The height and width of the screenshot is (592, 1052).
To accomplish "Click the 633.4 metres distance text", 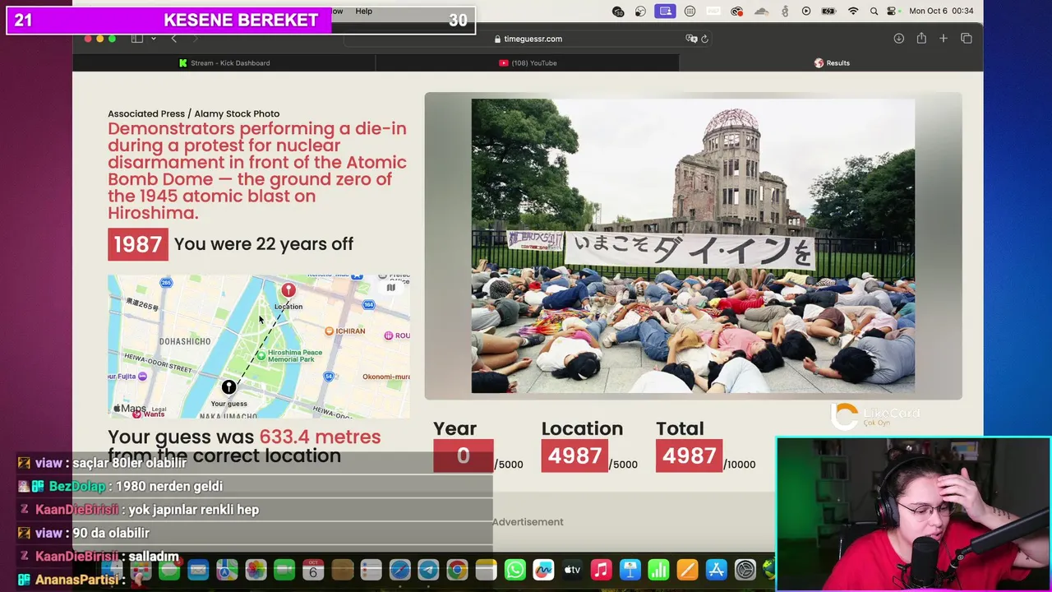I will [x=320, y=437].
